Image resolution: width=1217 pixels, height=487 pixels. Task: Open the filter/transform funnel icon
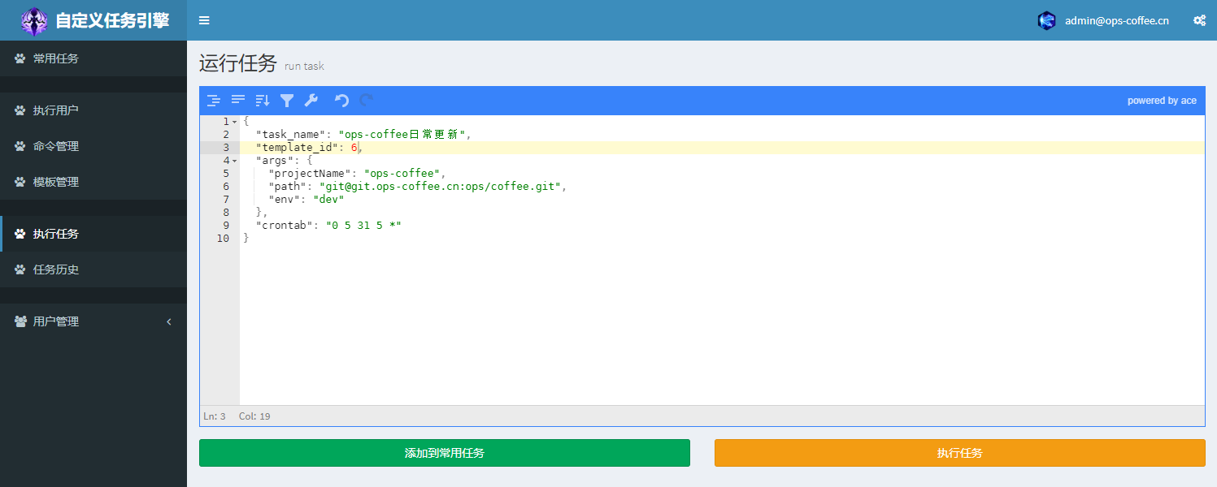[x=287, y=101]
